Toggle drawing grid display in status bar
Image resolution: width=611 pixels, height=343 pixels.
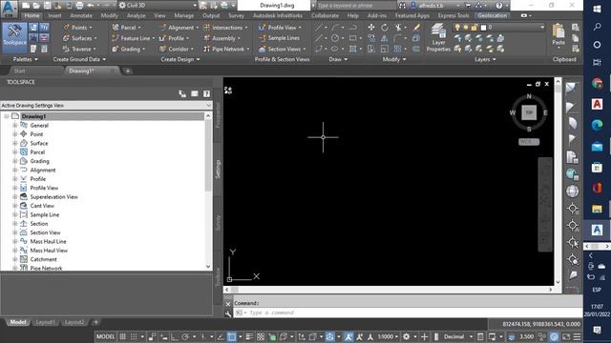(x=122, y=336)
